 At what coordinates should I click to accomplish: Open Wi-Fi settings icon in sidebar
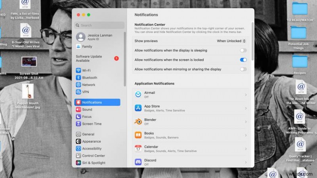pos(78,71)
